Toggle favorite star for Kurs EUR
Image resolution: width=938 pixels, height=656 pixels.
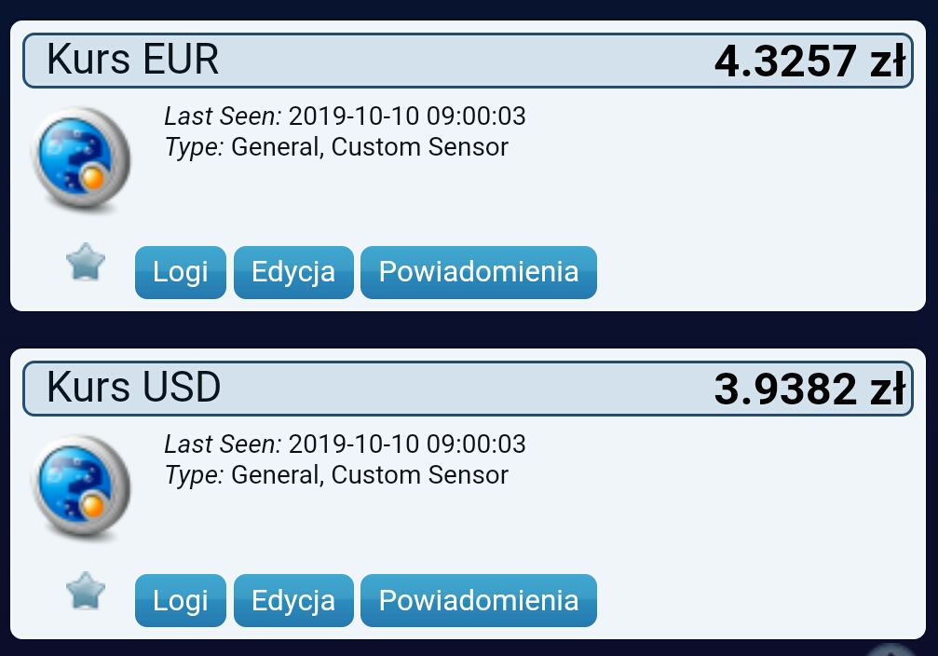coord(86,262)
